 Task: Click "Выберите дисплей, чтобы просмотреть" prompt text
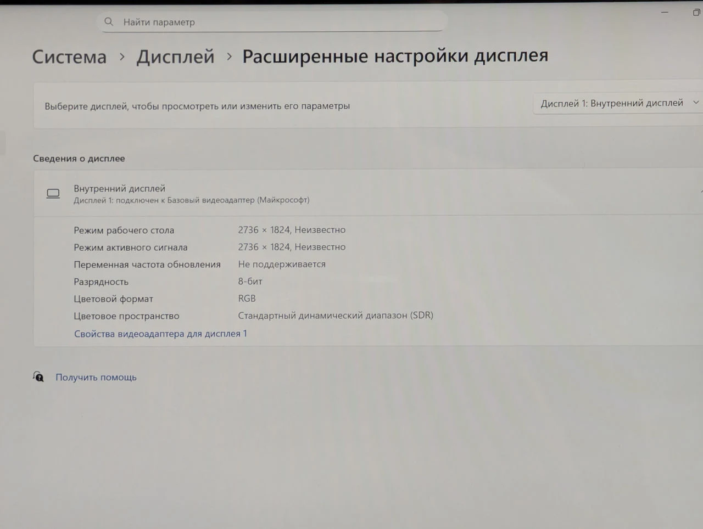(197, 106)
